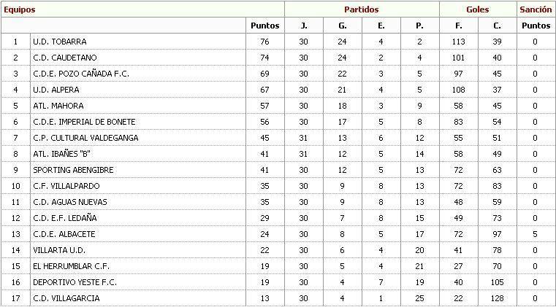Click C.P. CULTURAL VALDEGANGA team name
Viewport: 556px width, 307px height.
tap(85, 138)
